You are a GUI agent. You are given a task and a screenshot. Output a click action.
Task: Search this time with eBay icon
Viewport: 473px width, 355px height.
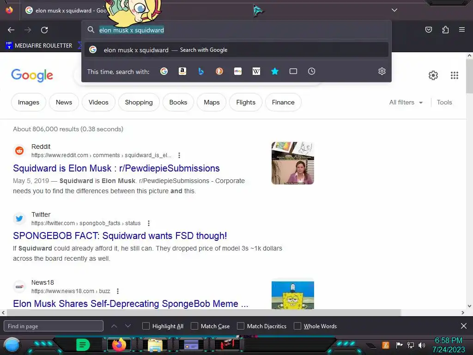click(x=238, y=71)
